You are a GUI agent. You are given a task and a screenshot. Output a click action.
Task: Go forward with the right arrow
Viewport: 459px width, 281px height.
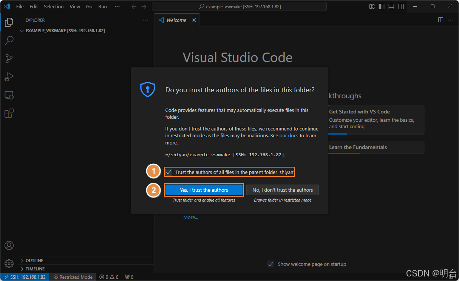pyautogui.click(x=144, y=6)
